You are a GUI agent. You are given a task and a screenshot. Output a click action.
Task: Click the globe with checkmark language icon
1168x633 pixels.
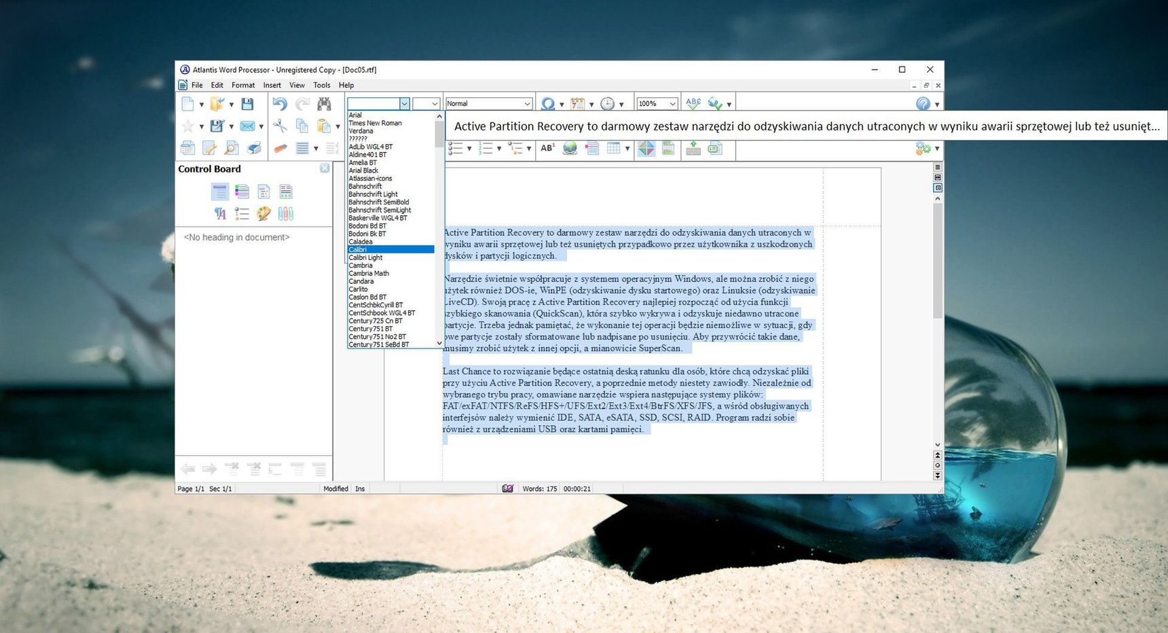click(x=715, y=103)
